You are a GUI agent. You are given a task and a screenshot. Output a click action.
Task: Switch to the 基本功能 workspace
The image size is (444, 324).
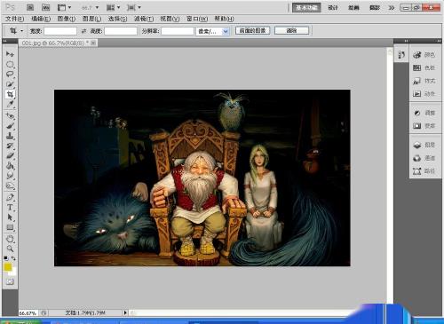(306, 8)
